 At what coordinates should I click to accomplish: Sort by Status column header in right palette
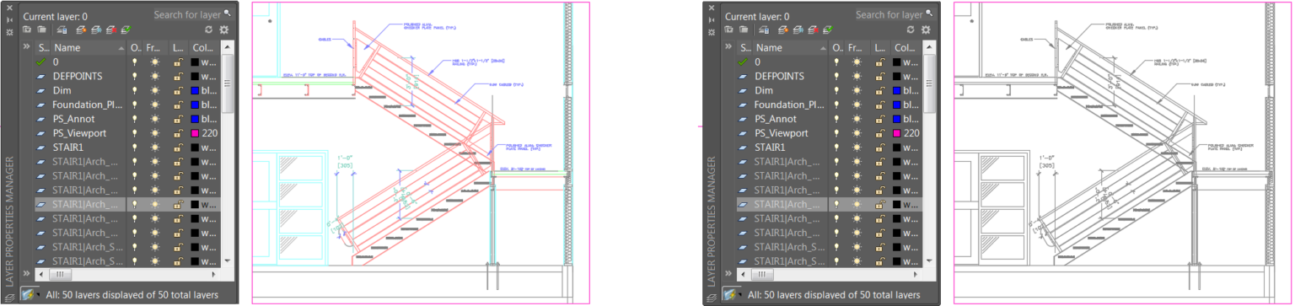tap(746, 48)
